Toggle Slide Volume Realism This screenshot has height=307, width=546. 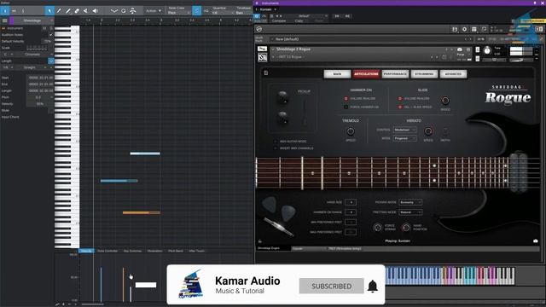coord(400,99)
